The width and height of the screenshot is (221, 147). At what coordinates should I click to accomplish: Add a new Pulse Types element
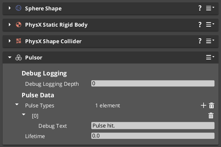tap(203, 106)
